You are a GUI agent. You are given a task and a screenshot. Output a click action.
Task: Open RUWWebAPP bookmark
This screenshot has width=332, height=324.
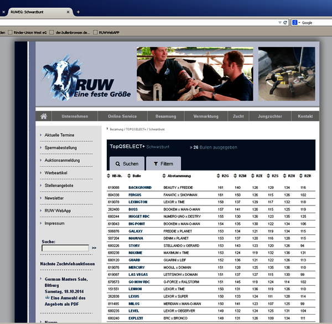pos(106,33)
